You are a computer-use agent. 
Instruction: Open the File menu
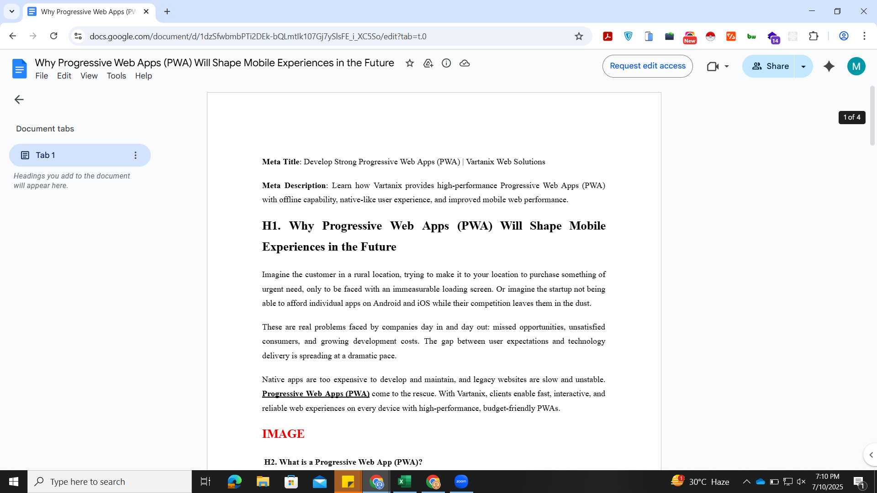[x=42, y=76]
